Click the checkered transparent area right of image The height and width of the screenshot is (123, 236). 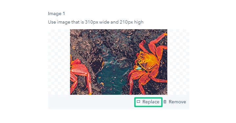[178, 62]
